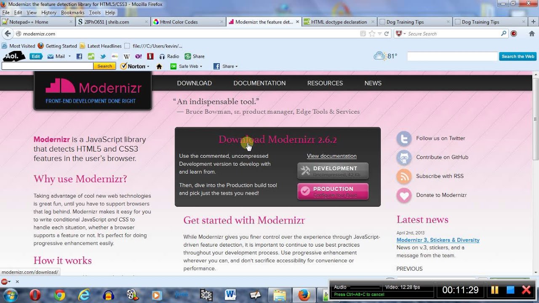The image size is (539, 303).
Task: Open Microsoft Word from the taskbar
Action: pyautogui.click(x=230, y=295)
